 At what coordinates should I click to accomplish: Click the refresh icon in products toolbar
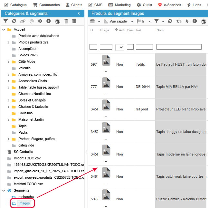click(170, 21)
